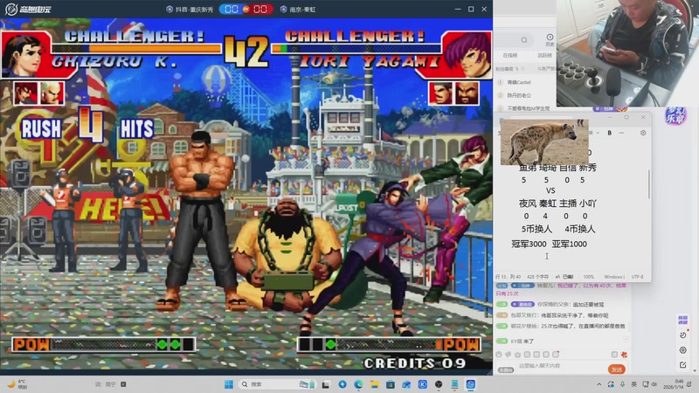Open the Notepad heading style dropdown arrow
Image resolution: width=699 pixels, height=393 pixels.
pyautogui.click(x=598, y=133)
